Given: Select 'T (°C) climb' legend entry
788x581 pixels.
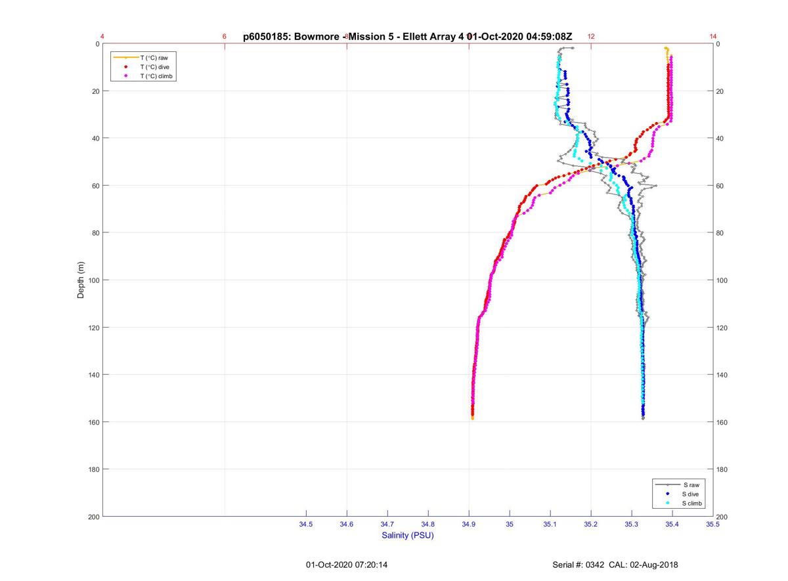Looking at the screenshot, I should (x=156, y=76).
